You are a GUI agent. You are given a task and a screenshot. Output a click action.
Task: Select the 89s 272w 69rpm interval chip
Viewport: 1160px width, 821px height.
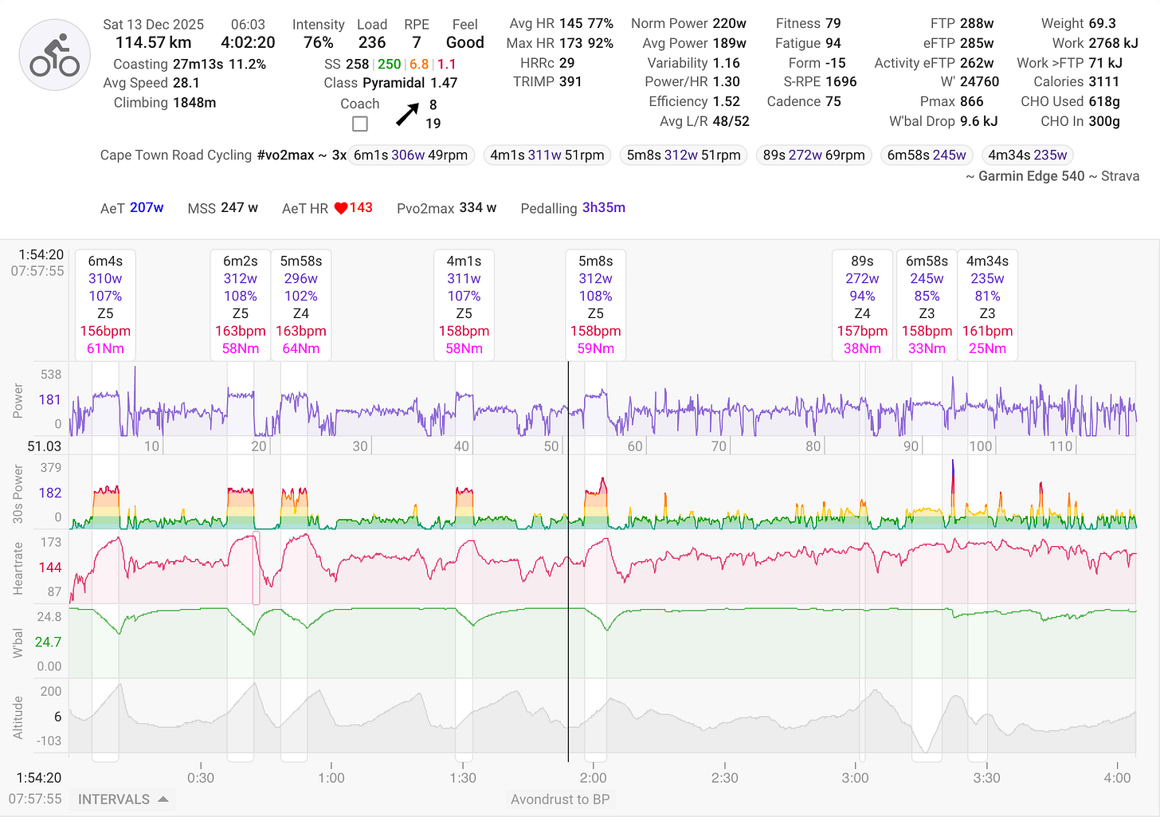(x=813, y=155)
